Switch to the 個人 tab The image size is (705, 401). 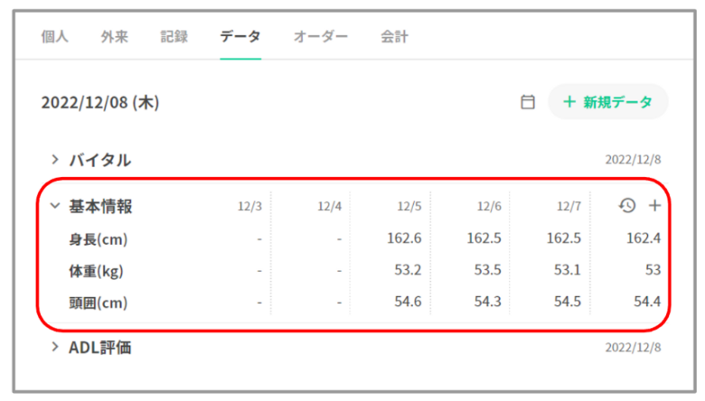(x=55, y=37)
